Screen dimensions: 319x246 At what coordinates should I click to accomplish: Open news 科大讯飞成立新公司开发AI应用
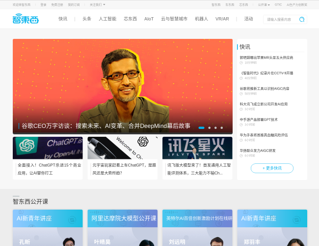coord(264,104)
